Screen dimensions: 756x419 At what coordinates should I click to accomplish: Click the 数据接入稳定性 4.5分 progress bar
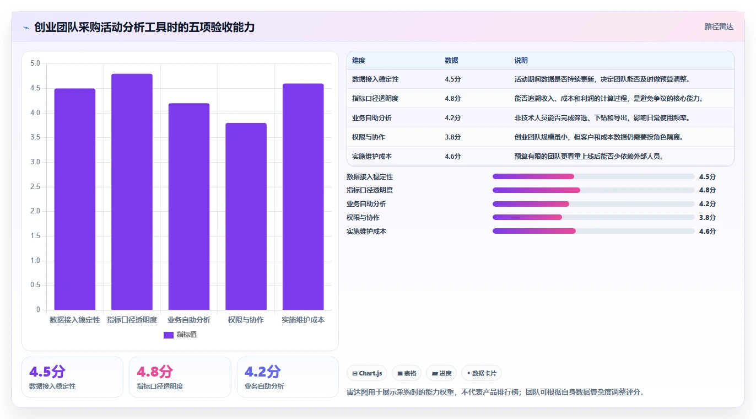click(593, 176)
